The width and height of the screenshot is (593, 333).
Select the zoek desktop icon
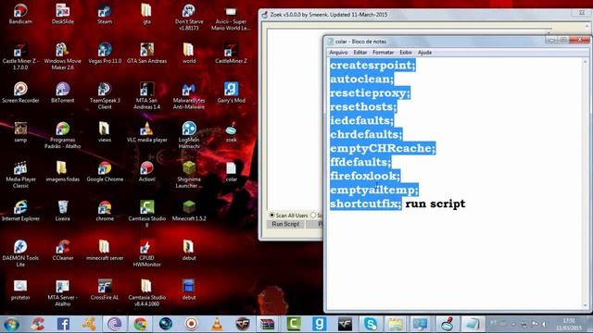[231, 132]
